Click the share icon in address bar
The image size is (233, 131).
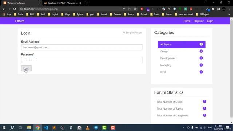[x=130, y=9]
